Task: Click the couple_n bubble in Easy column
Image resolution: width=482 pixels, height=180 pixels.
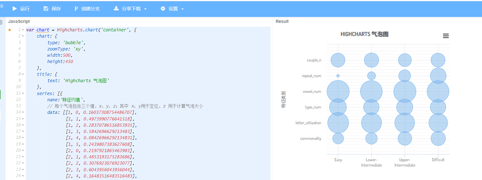Action: (338, 60)
